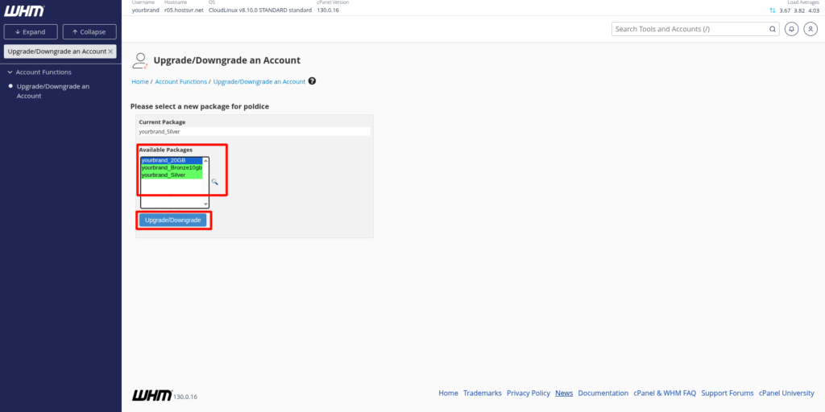Image resolution: width=825 pixels, height=412 pixels.
Task: Click the load averages arrows icon
Action: (x=773, y=10)
